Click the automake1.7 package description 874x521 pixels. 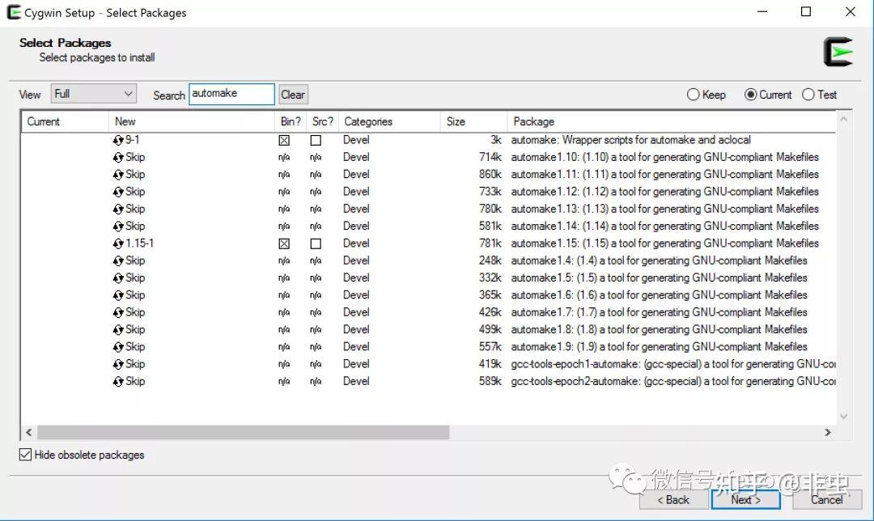click(659, 312)
